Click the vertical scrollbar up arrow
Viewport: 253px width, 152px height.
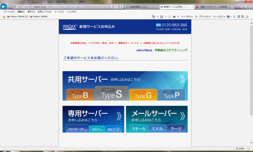[x=251, y=24]
